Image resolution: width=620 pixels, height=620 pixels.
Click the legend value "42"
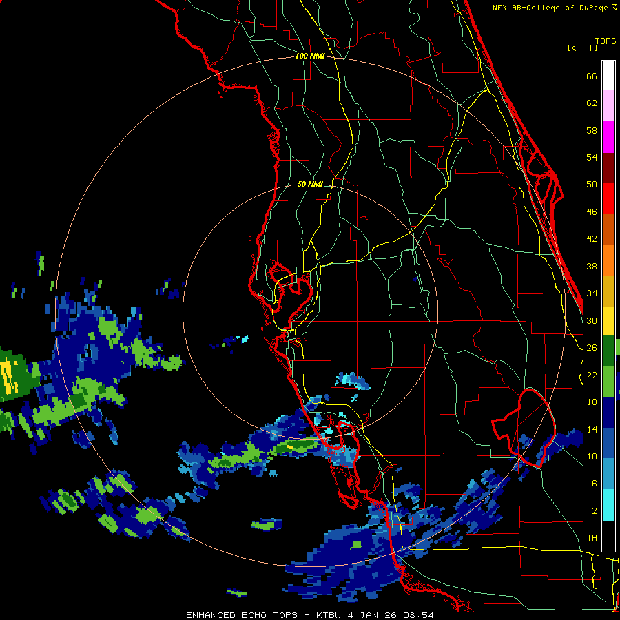[x=592, y=239]
